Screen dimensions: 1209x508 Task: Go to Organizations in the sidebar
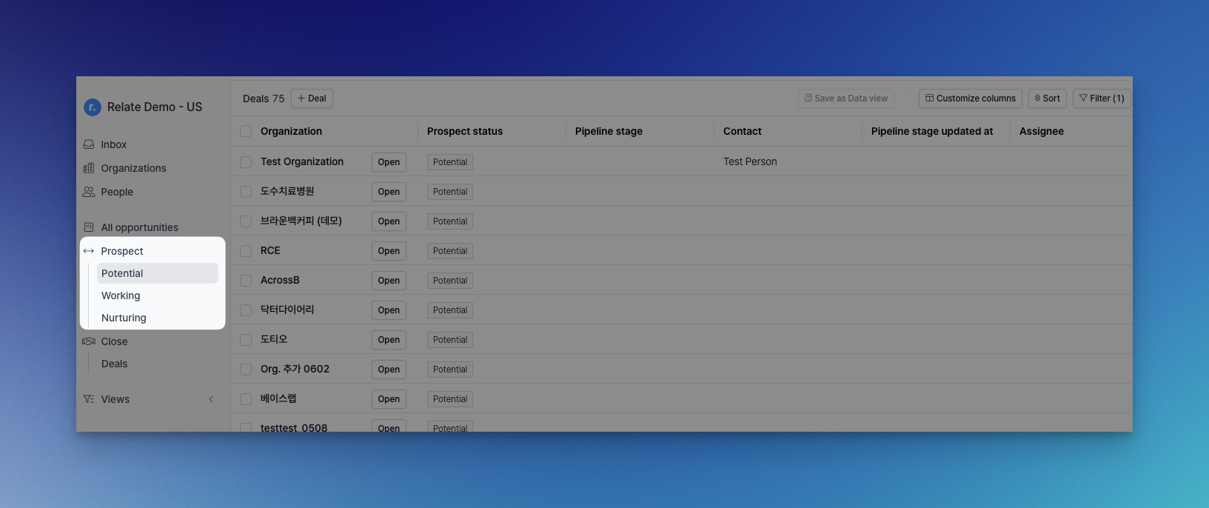click(x=133, y=168)
